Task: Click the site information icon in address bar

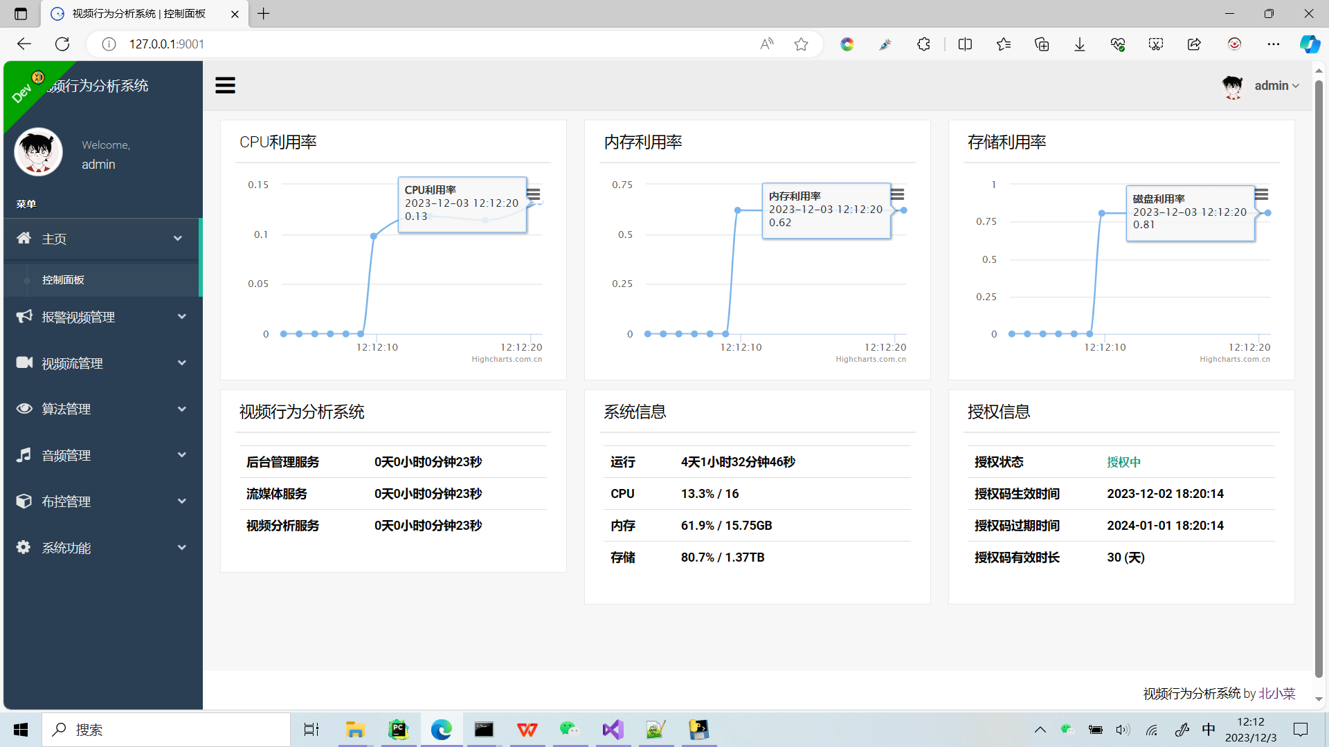Action: [109, 44]
